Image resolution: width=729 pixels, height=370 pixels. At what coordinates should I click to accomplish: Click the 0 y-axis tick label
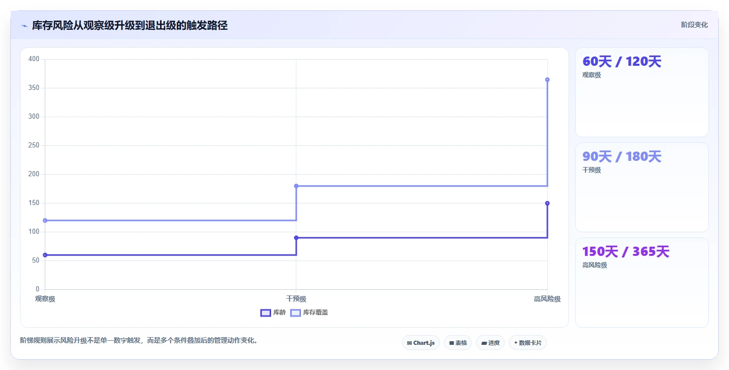[x=38, y=289]
